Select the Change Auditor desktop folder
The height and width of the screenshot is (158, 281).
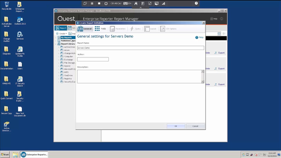coord(7,37)
